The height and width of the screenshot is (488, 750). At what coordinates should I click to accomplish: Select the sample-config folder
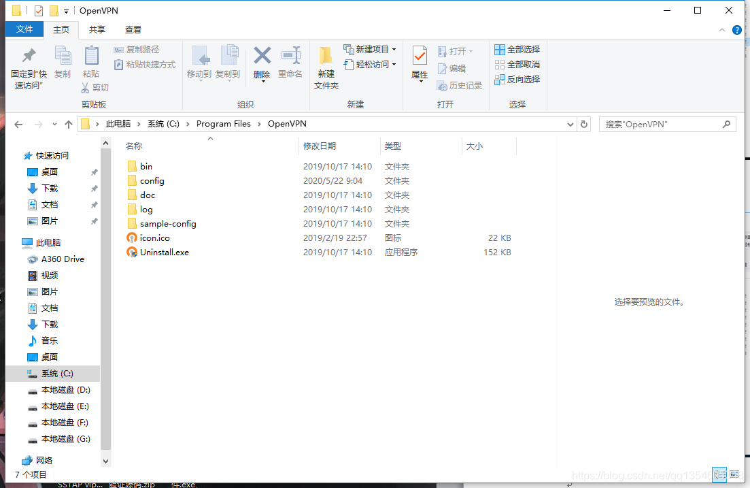click(x=162, y=224)
